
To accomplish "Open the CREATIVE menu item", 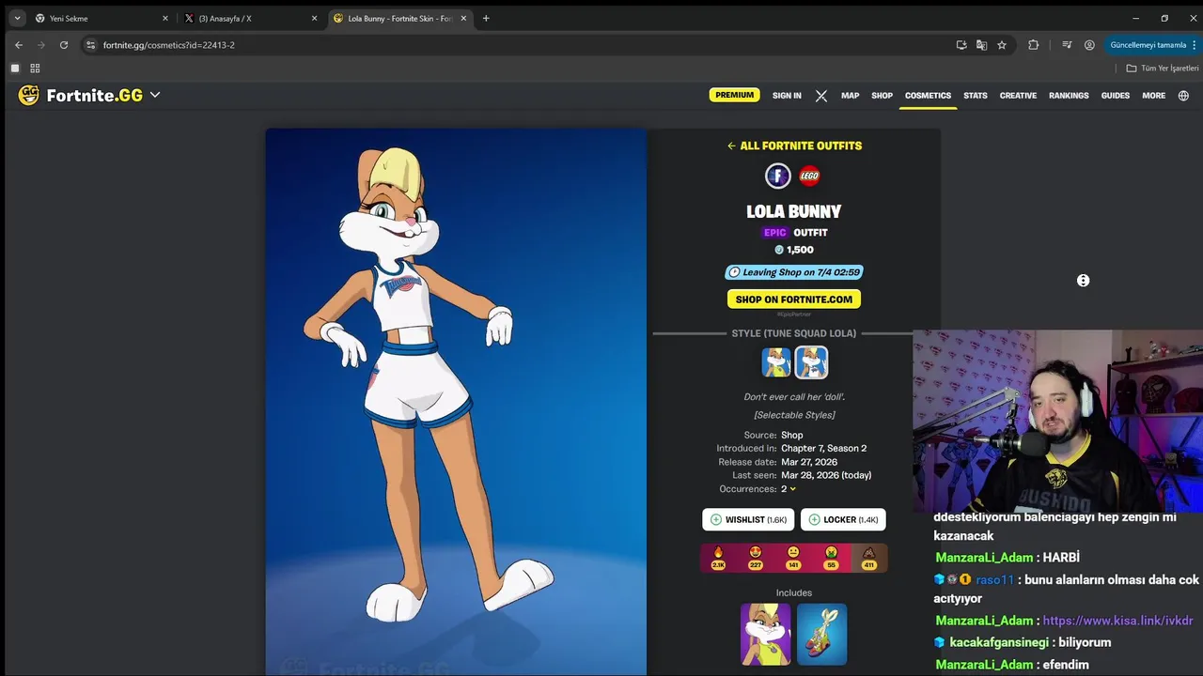I will pos(1018,96).
